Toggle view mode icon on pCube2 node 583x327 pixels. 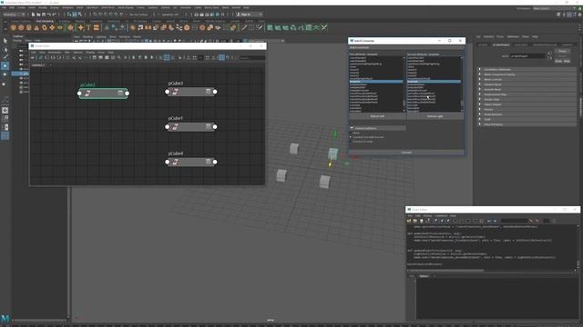pyautogui.click(x=120, y=93)
